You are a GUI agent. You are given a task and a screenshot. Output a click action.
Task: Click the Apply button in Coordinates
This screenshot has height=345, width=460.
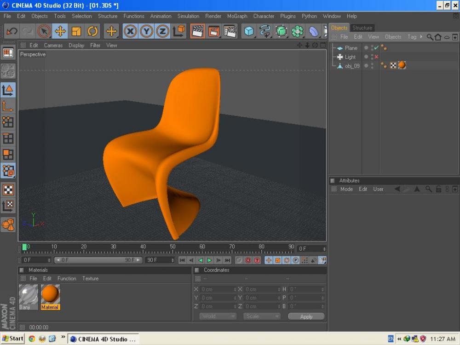pos(306,316)
